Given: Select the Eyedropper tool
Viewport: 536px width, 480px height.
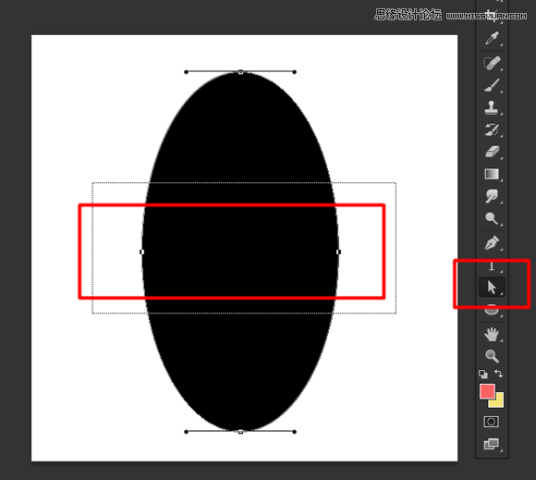Looking at the screenshot, I should coord(492,38).
